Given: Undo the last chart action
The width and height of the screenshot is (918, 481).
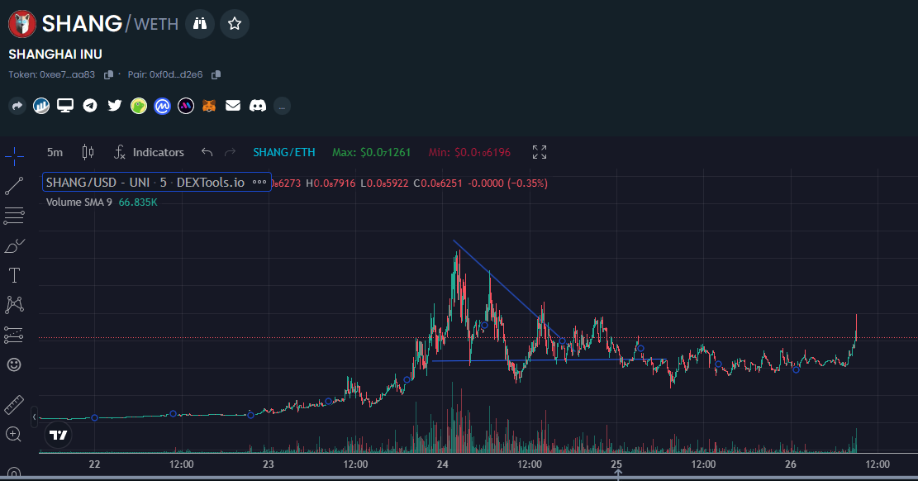Looking at the screenshot, I should point(207,152).
